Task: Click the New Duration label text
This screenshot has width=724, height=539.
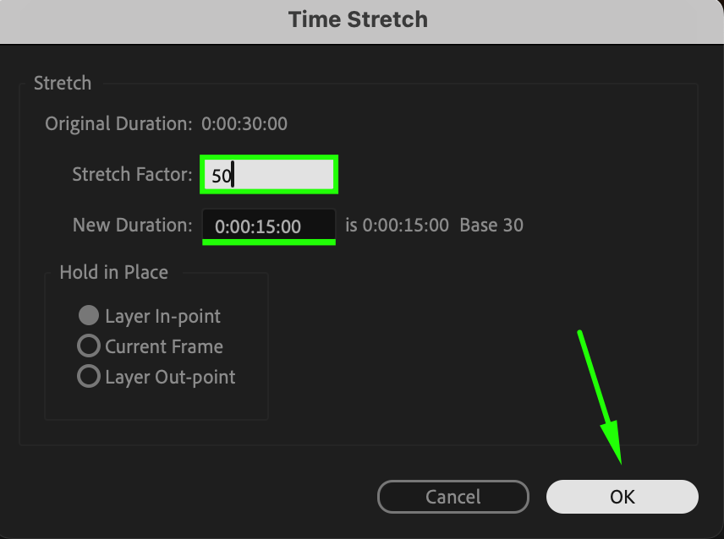Action: pyautogui.click(x=133, y=226)
